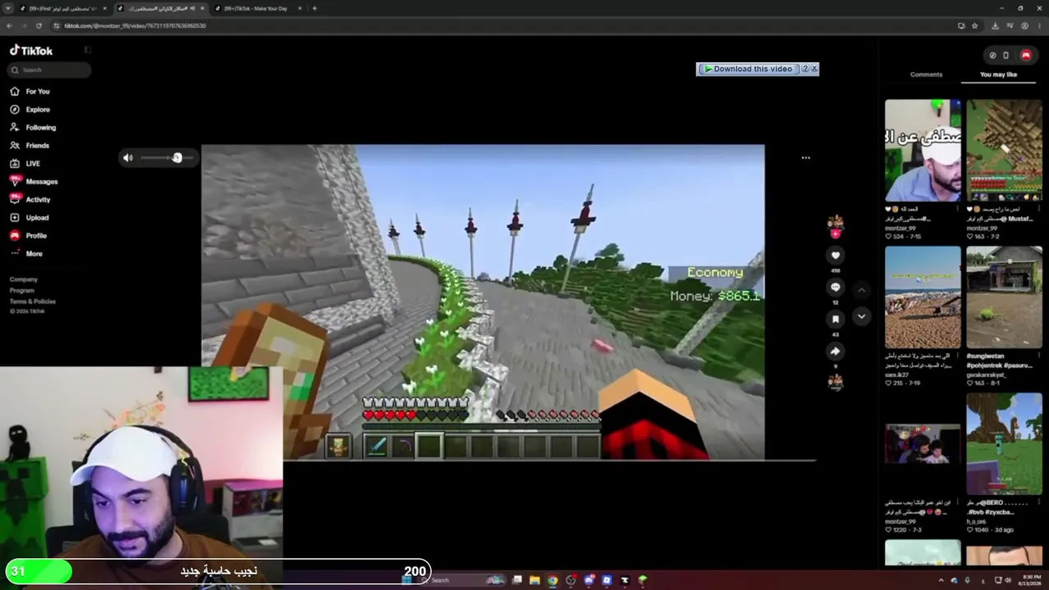
Task: Play or pause the Minecraft video
Action: (483, 302)
